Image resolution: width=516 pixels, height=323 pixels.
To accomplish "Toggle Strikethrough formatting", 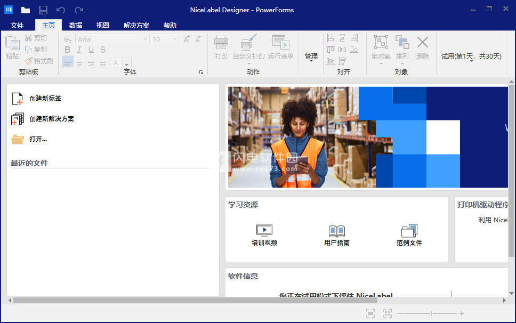I will click(103, 50).
